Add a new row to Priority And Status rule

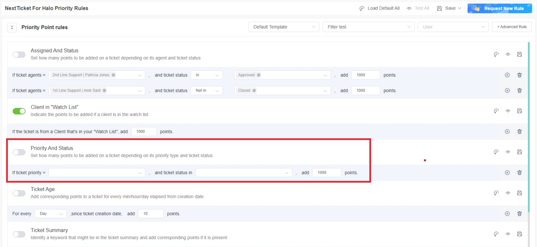point(507,172)
